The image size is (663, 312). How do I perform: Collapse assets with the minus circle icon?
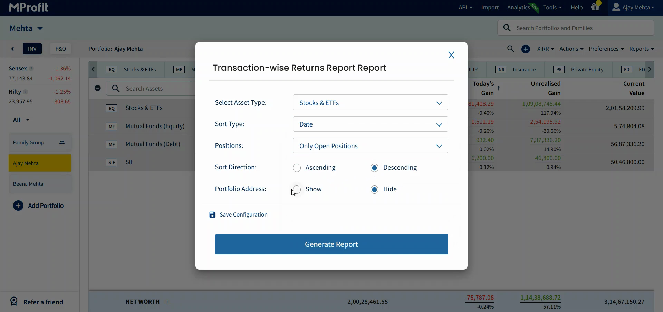click(x=98, y=88)
